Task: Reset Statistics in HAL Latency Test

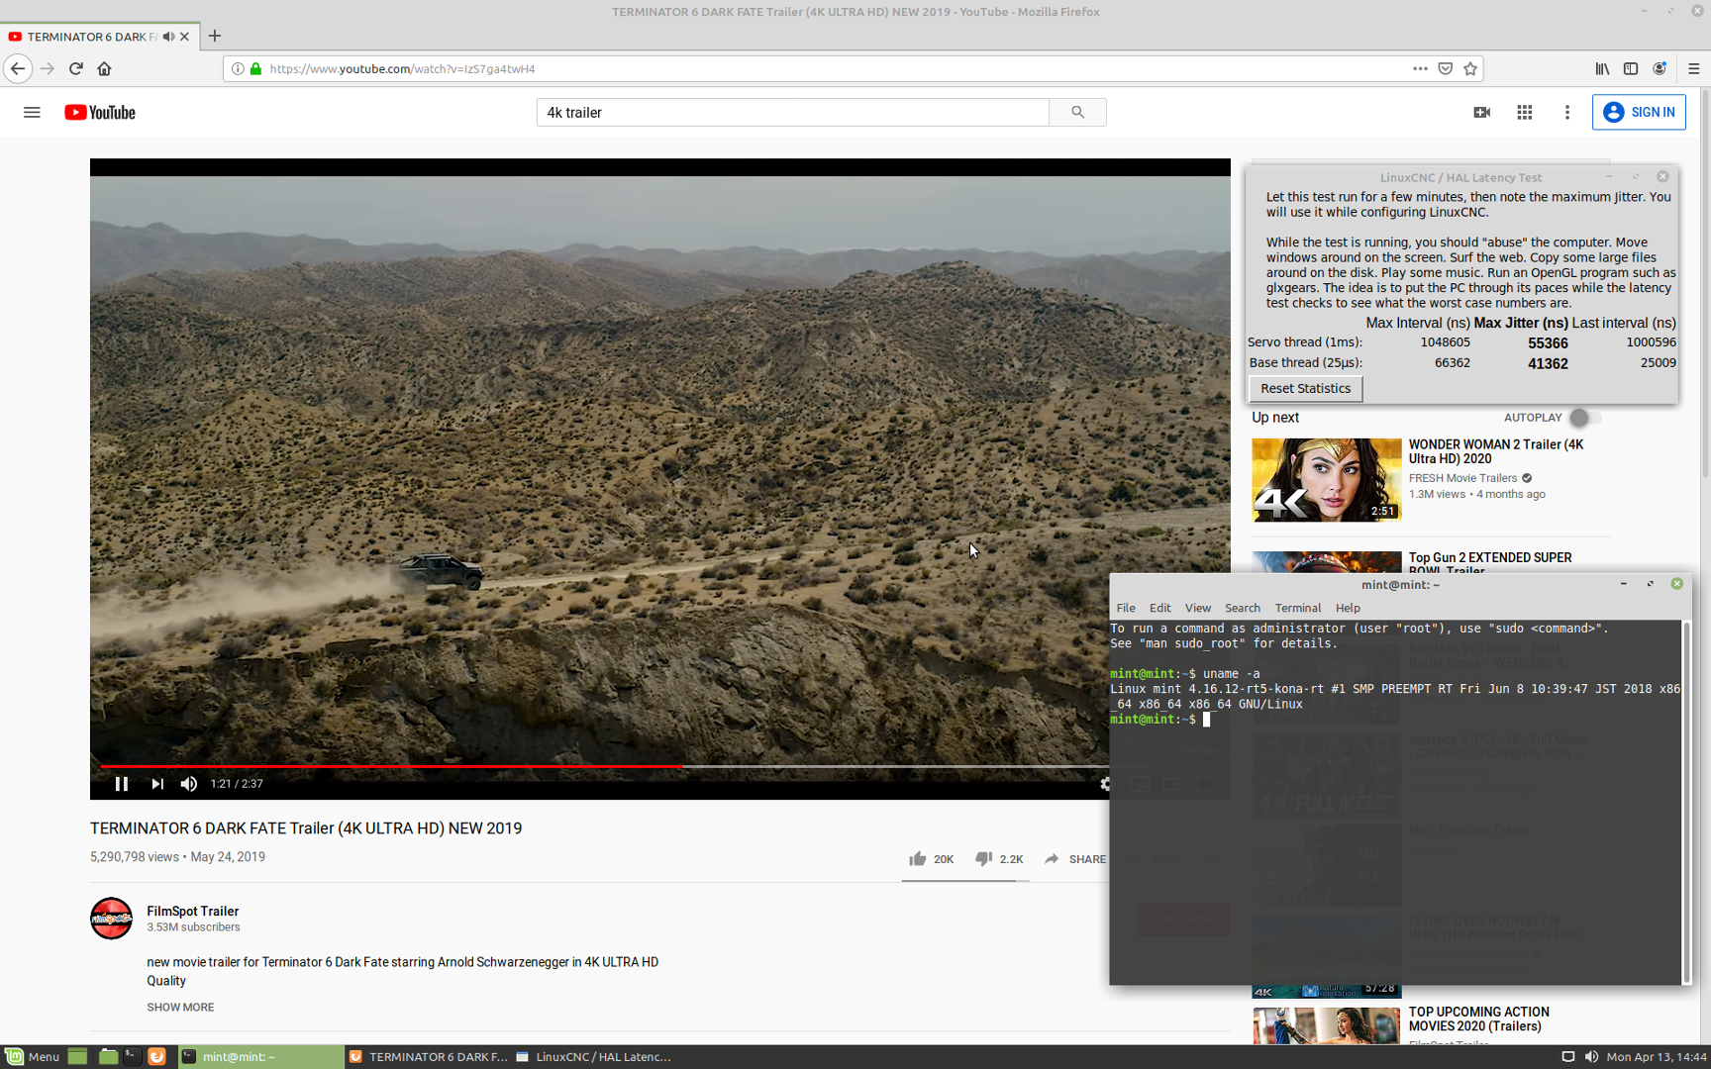Action: point(1305,388)
